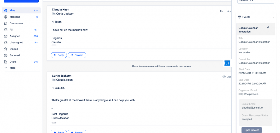Open the Discussions section

(x=16, y=23)
